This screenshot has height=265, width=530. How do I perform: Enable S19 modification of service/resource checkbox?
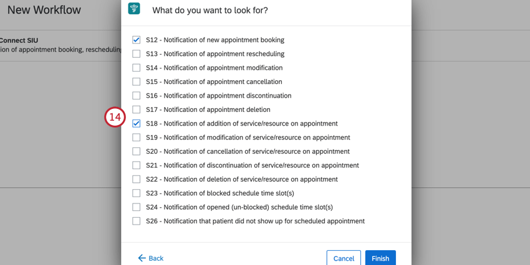[x=136, y=137]
